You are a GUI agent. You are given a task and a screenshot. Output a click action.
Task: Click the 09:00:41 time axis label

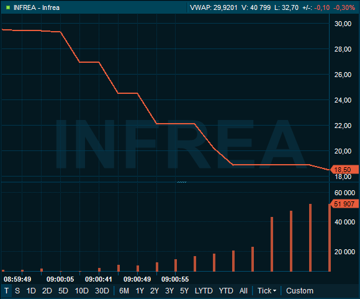[99, 279]
